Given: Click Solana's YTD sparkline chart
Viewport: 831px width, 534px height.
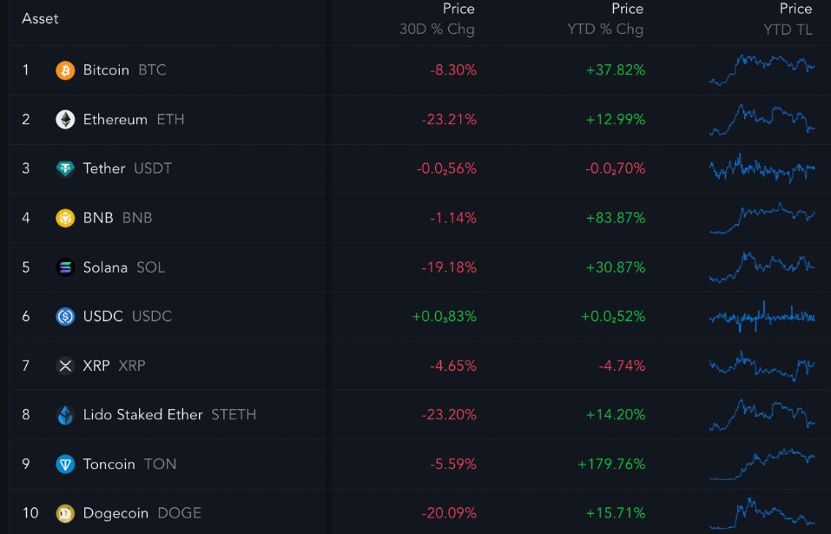Looking at the screenshot, I should (x=762, y=267).
